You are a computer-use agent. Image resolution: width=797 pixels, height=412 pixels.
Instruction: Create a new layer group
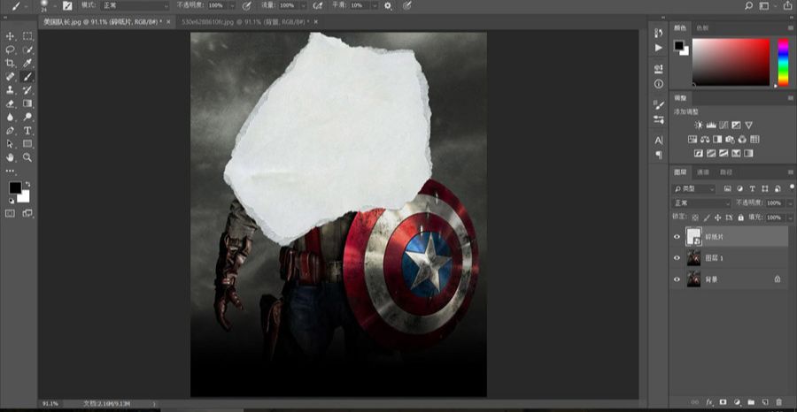[751, 402]
